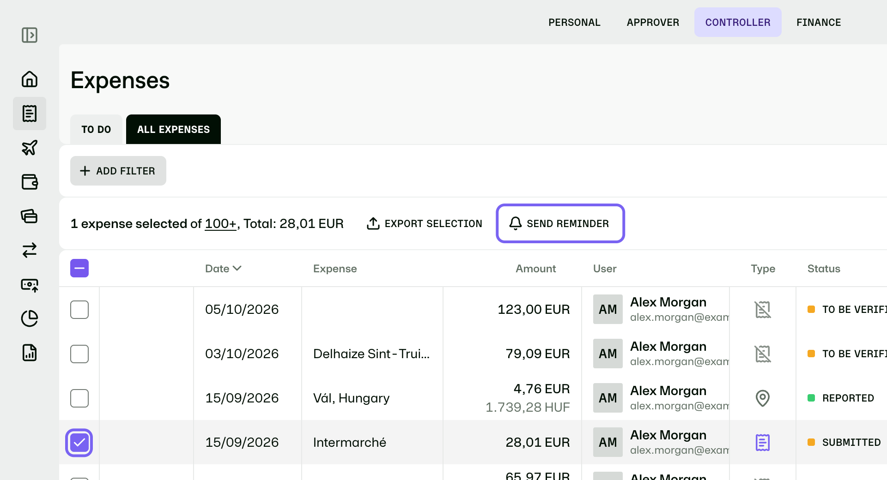Click missing-receipt type icon for 123,00 EUR expense
This screenshot has width=887, height=480.
[x=763, y=309]
